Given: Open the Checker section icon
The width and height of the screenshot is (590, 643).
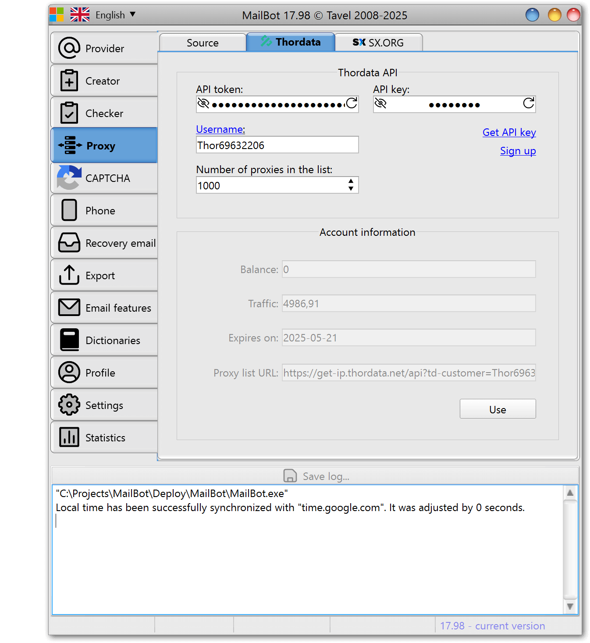Looking at the screenshot, I should (x=69, y=113).
